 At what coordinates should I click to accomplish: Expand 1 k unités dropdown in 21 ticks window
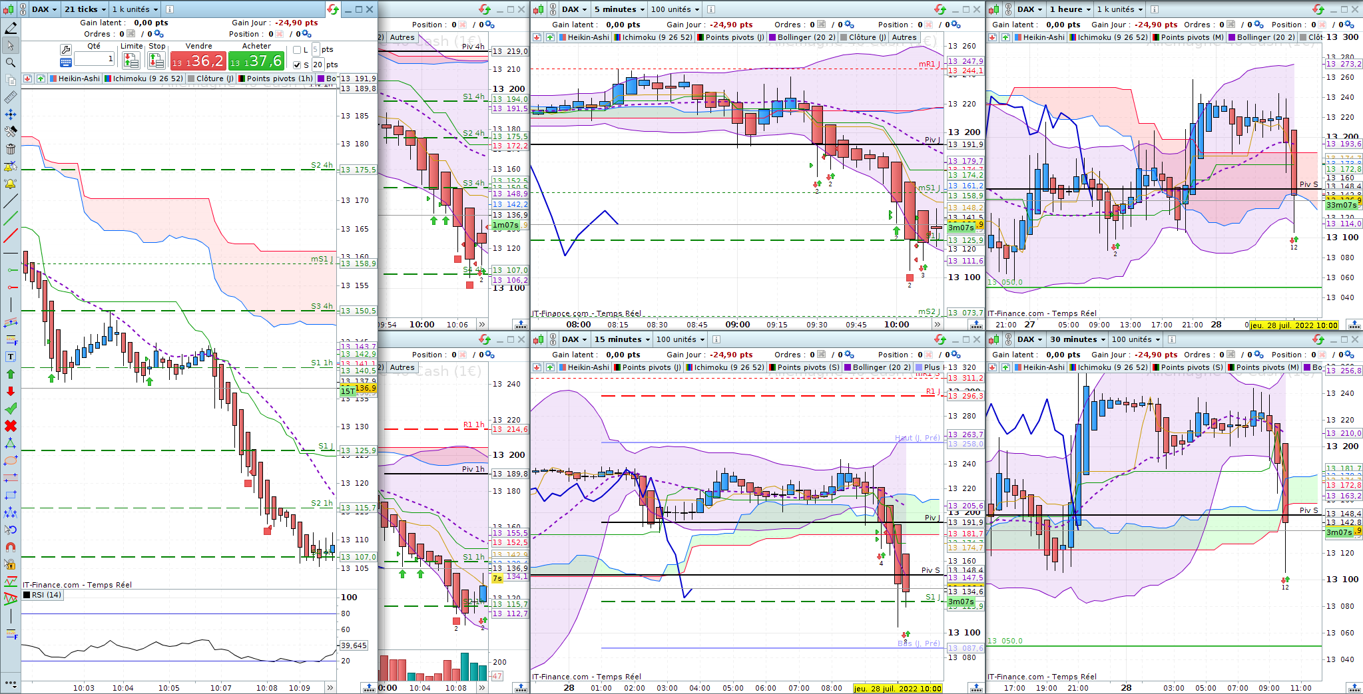[x=135, y=9]
